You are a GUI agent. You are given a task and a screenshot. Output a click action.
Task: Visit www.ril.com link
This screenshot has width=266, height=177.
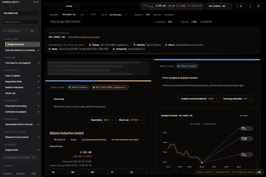coord(56,146)
